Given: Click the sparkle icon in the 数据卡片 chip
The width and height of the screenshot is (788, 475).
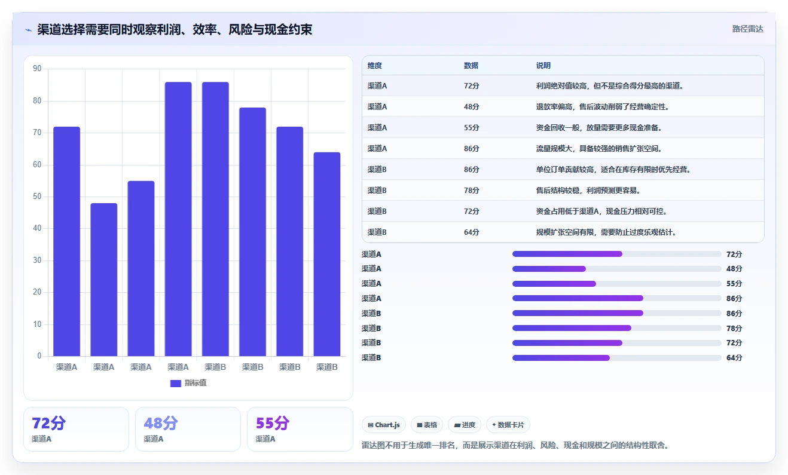Looking at the screenshot, I should point(494,425).
